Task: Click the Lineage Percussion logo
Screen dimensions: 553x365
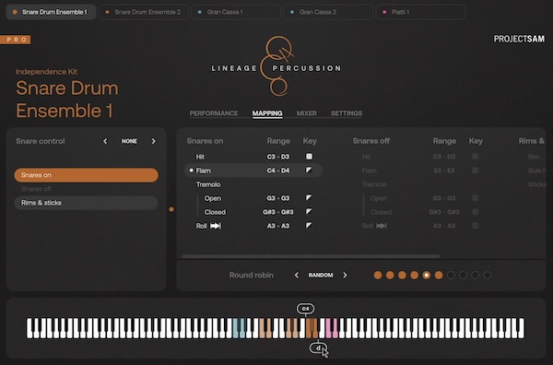Action: click(276, 66)
